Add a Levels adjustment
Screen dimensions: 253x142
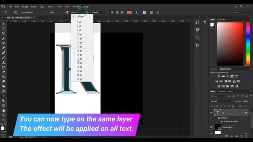point(223,76)
